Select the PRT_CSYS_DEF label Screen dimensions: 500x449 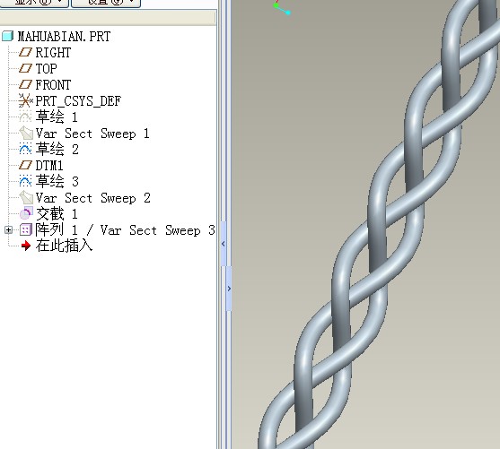coord(78,101)
